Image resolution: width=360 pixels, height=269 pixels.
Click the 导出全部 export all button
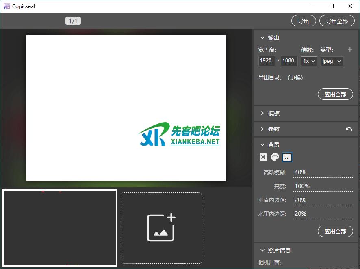coord(337,21)
